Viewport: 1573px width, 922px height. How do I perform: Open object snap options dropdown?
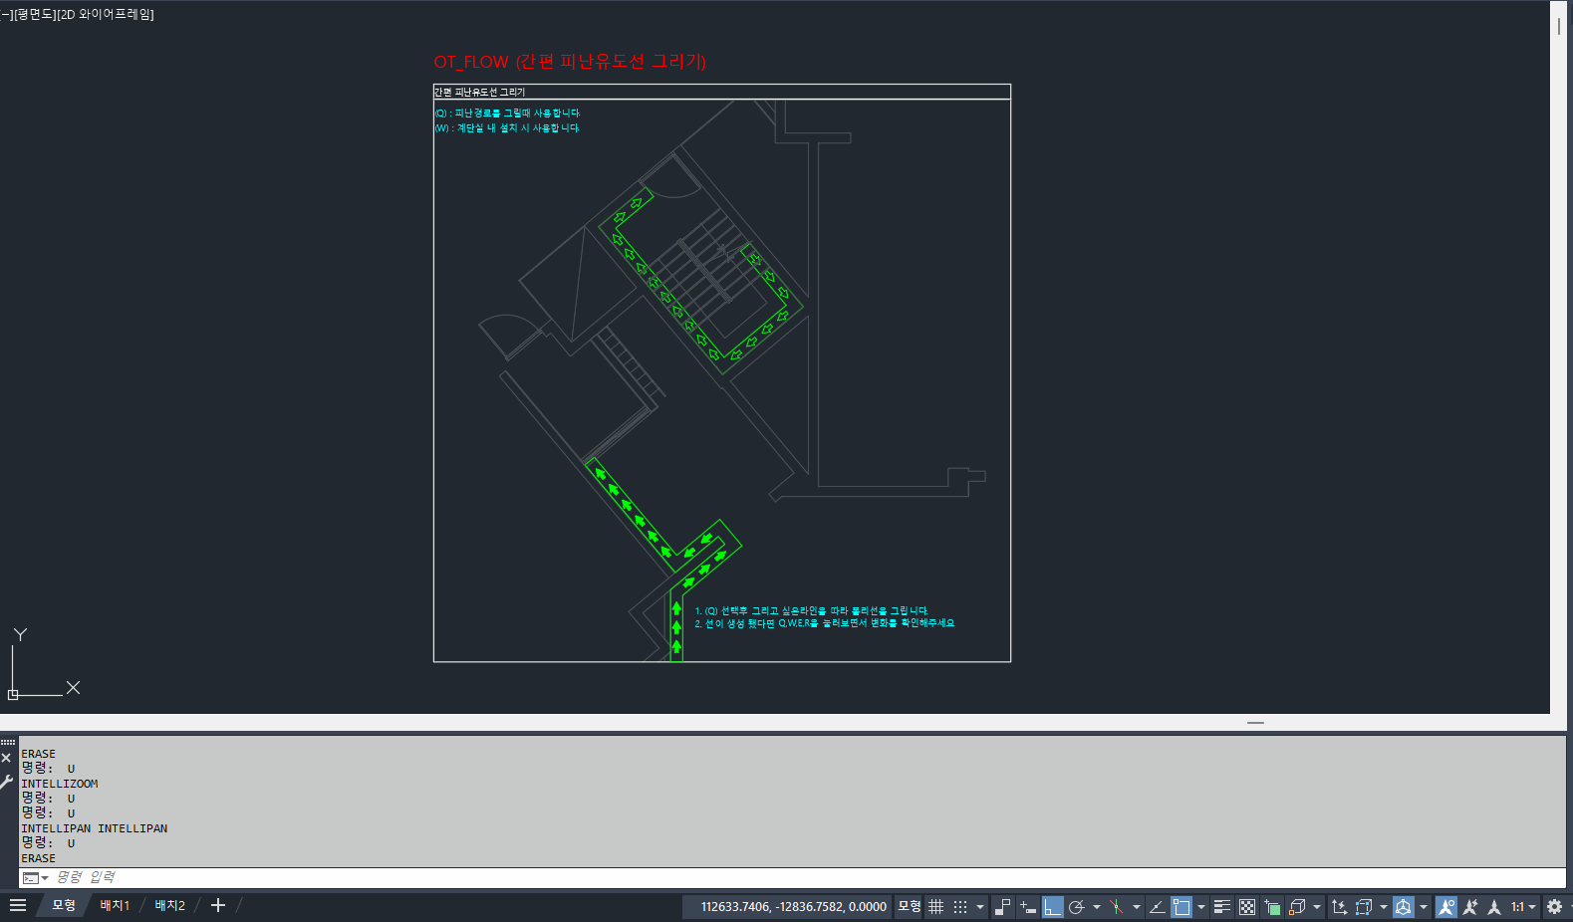coord(1201,907)
